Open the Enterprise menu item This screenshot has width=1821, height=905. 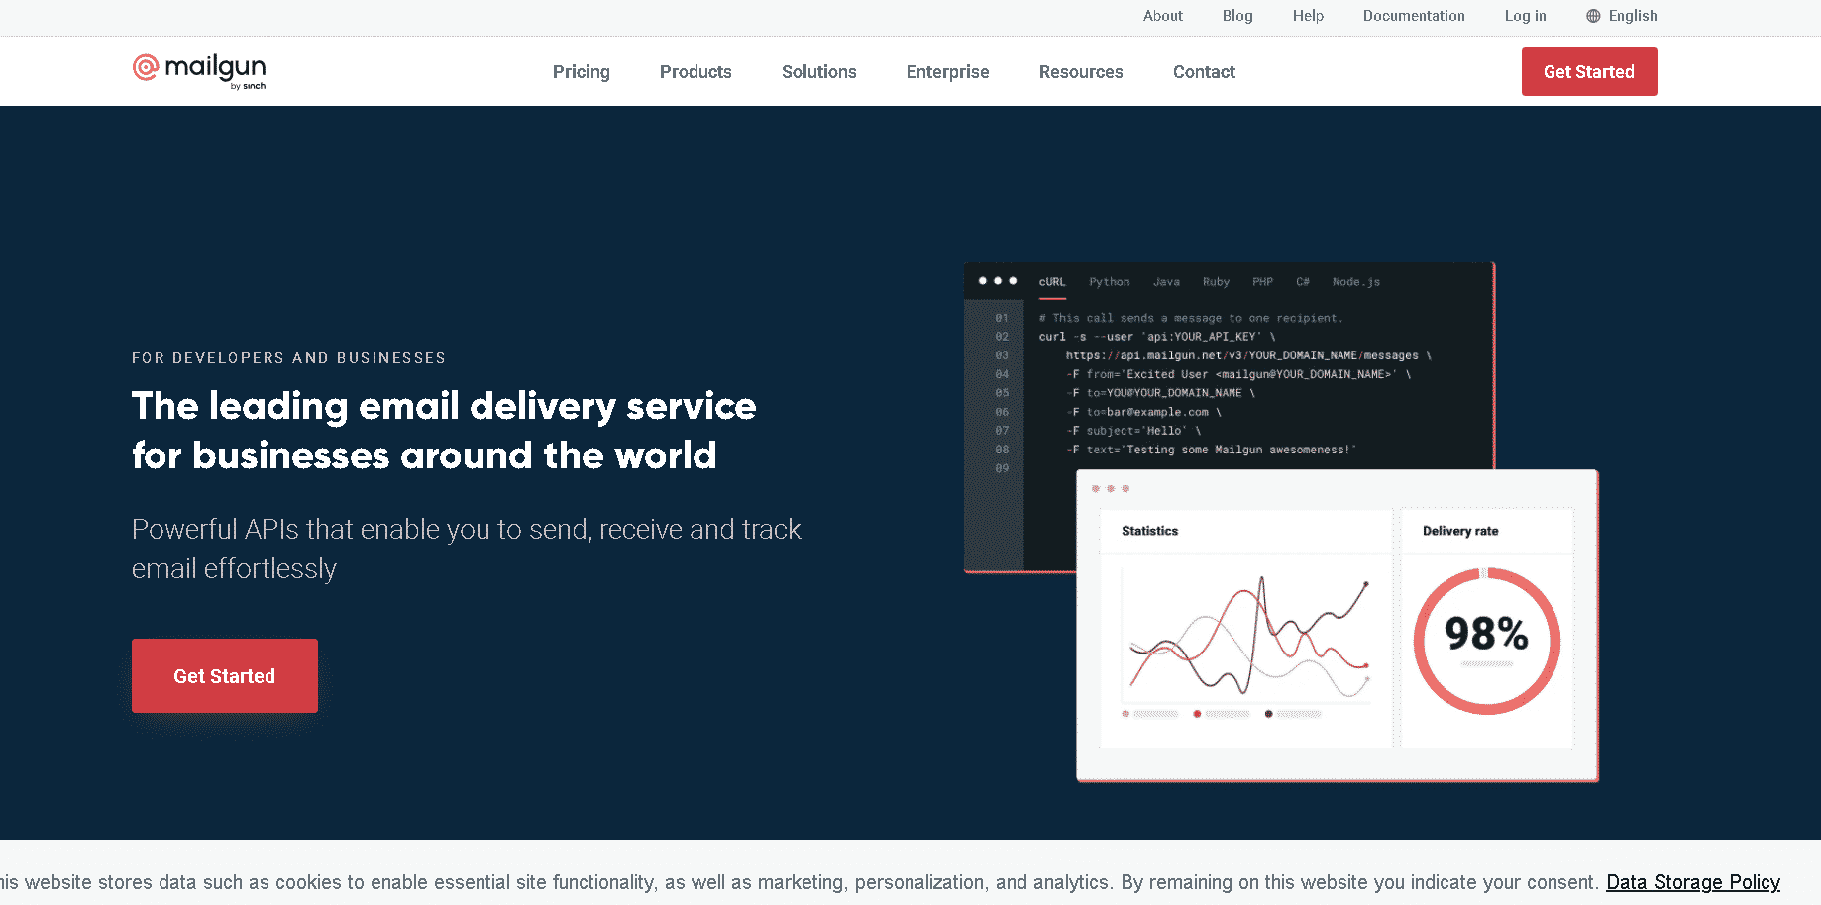pyautogui.click(x=947, y=72)
